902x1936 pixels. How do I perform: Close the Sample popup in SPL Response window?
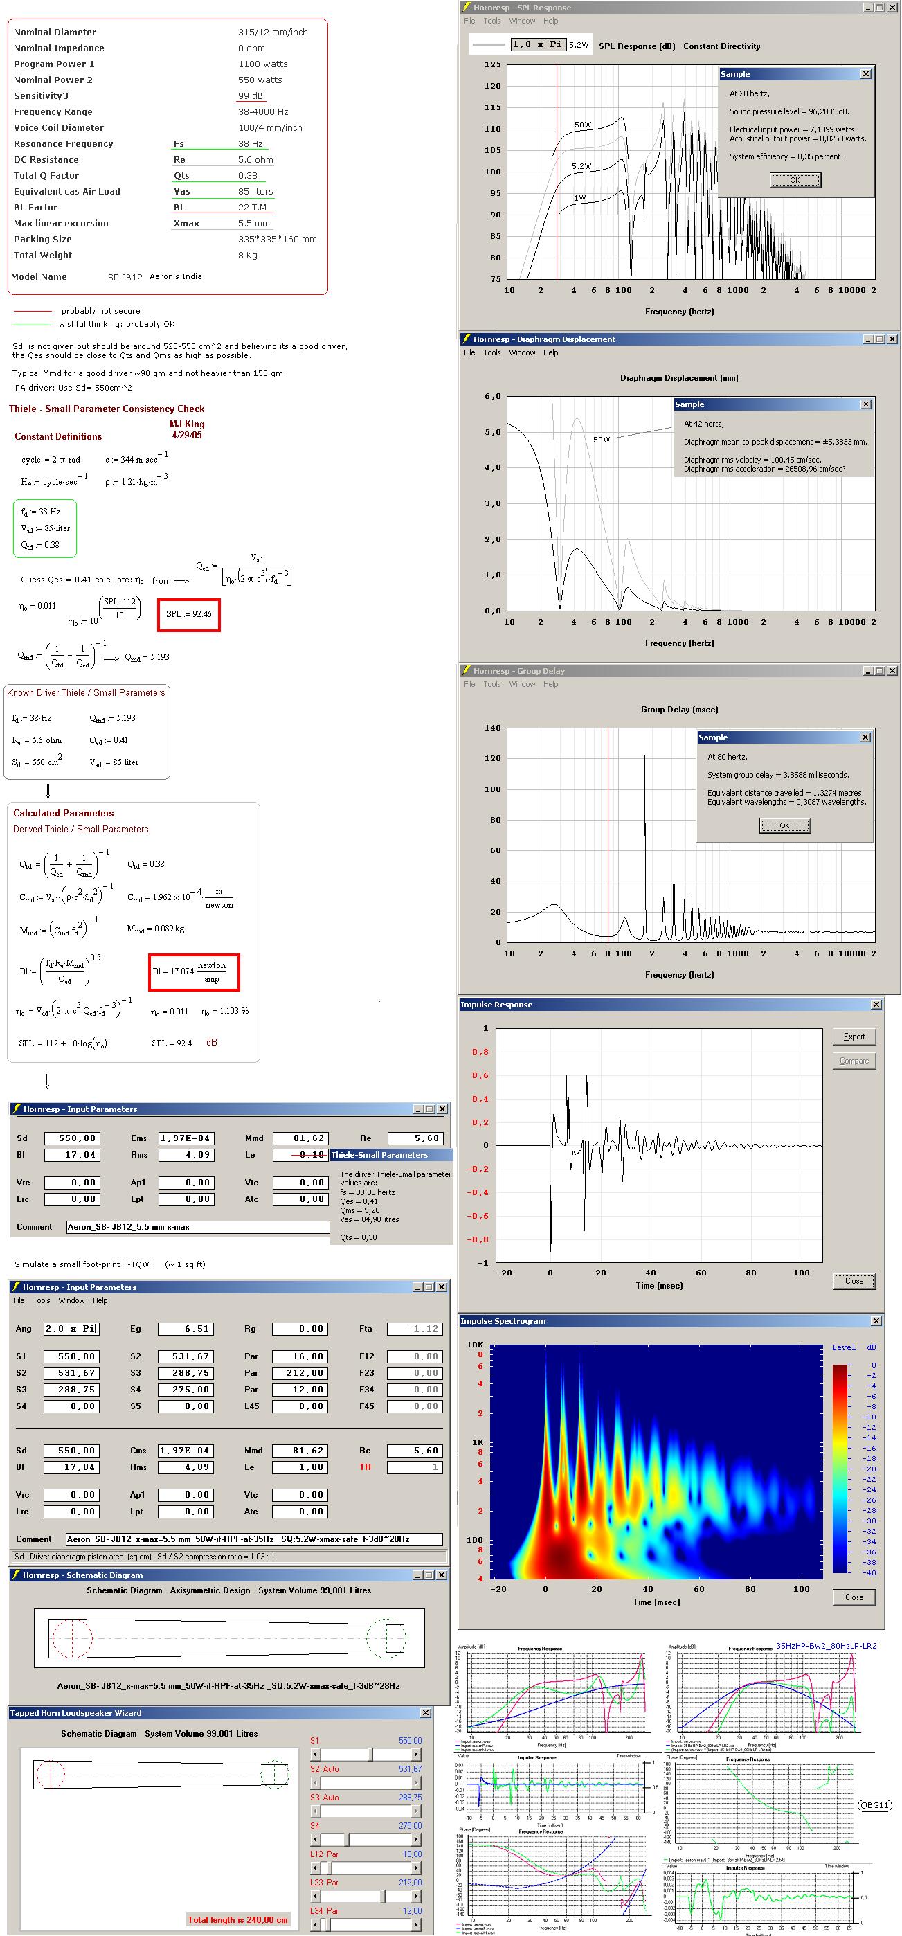point(866,73)
